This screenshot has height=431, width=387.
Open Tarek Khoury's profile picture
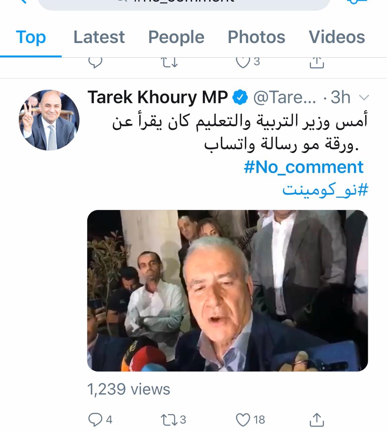click(x=49, y=120)
